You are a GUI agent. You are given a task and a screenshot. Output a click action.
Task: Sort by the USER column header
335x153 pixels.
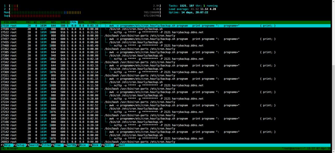pyautogui.click(x=13, y=22)
